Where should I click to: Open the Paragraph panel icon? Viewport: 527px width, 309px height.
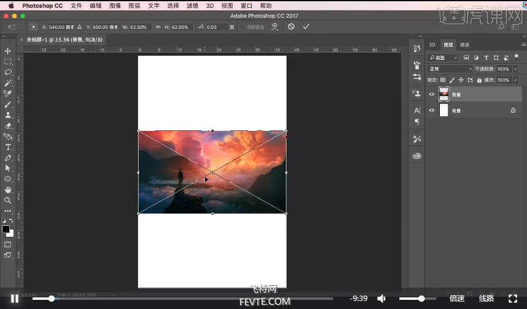click(417, 121)
